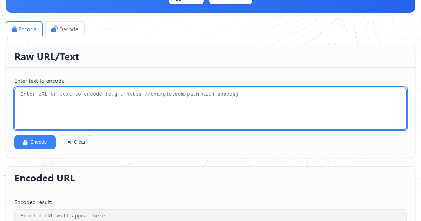Click the 'Encoded result:' label
The height and width of the screenshot is (221, 421).
[33, 202]
